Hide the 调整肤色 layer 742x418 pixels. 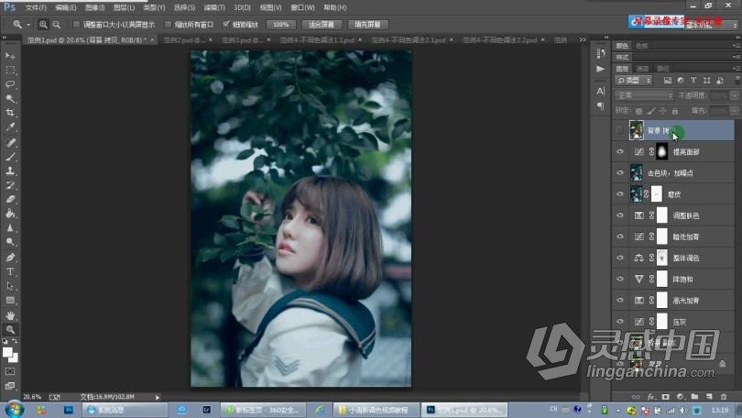620,215
